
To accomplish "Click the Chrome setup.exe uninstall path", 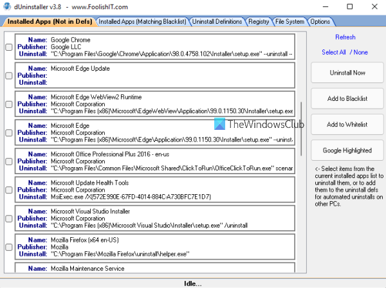I will click(x=171, y=54).
